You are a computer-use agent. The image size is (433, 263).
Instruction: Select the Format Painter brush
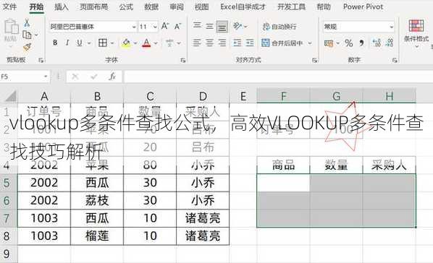27,47
